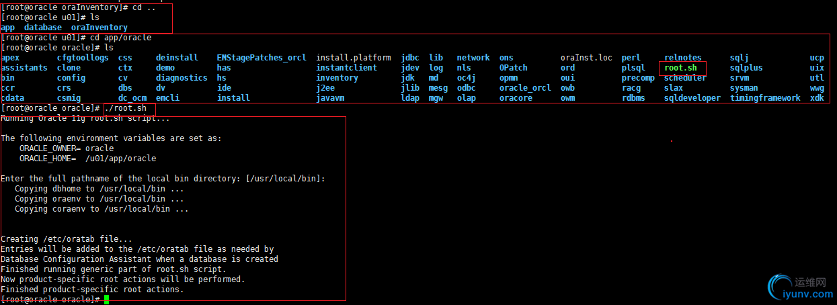Select the dc_ocm directory entry
The width and height of the screenshot is (837, 305).
[x=132, y=98]
